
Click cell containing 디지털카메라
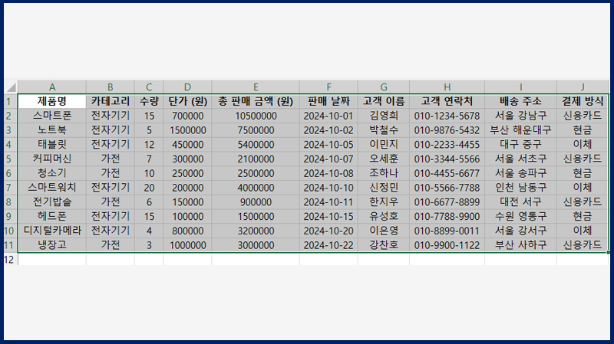coord(52,231)
